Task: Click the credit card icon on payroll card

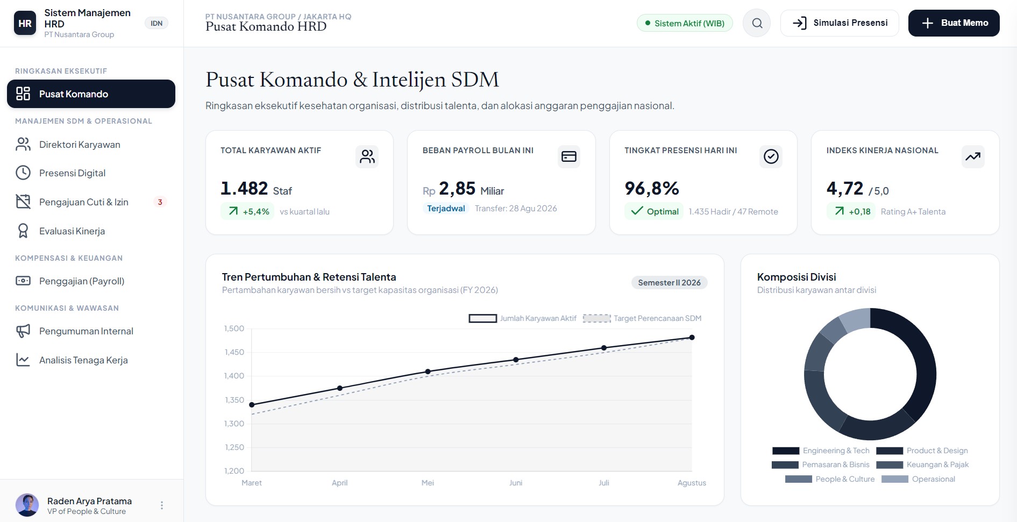Action: 569,156
